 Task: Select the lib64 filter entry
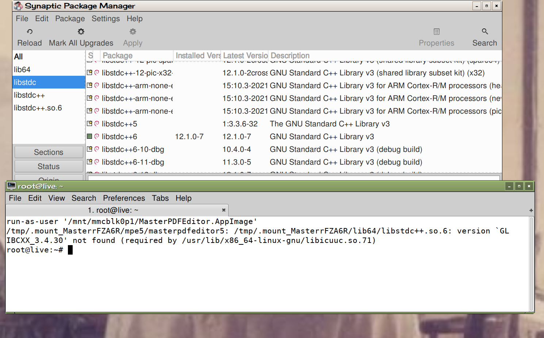pos(49,70)
